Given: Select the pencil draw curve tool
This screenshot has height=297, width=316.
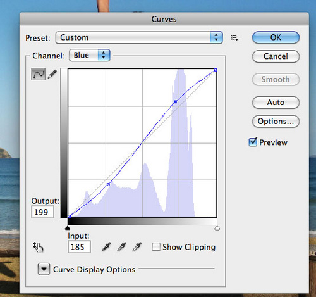Looking at the screenshot, I should point(52,74).
